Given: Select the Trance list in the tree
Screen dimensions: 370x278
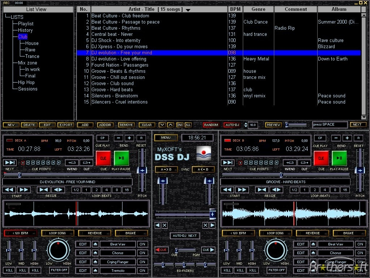Looking at the screenshot, I should 32,56.
